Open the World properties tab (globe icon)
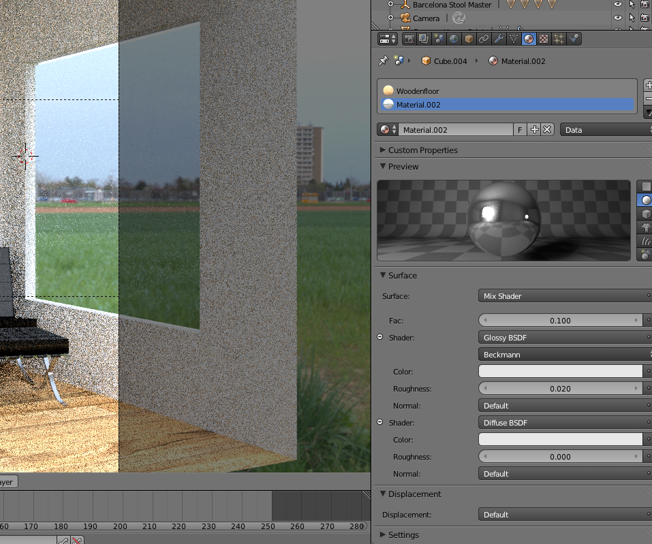652x544 pixels. coord(454,39)
